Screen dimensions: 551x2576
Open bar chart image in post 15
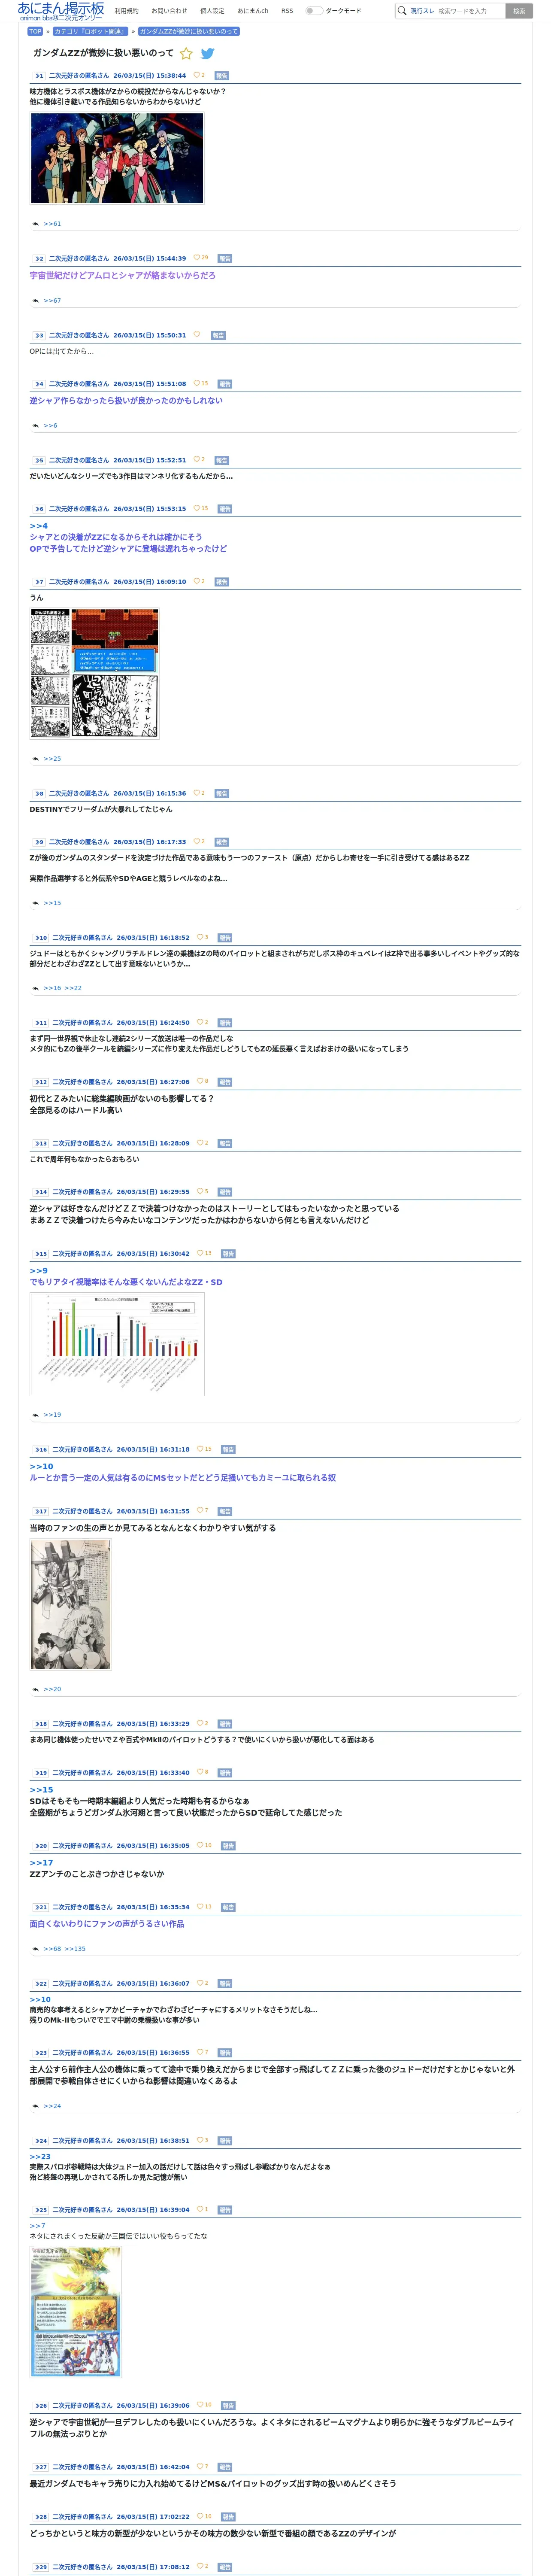click(117, 1344)
